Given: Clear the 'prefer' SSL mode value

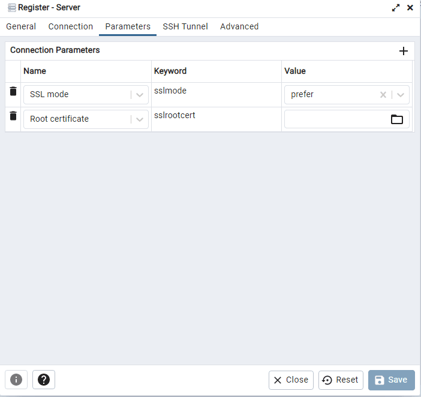Looking at the screenshot, I should point(383,94).
